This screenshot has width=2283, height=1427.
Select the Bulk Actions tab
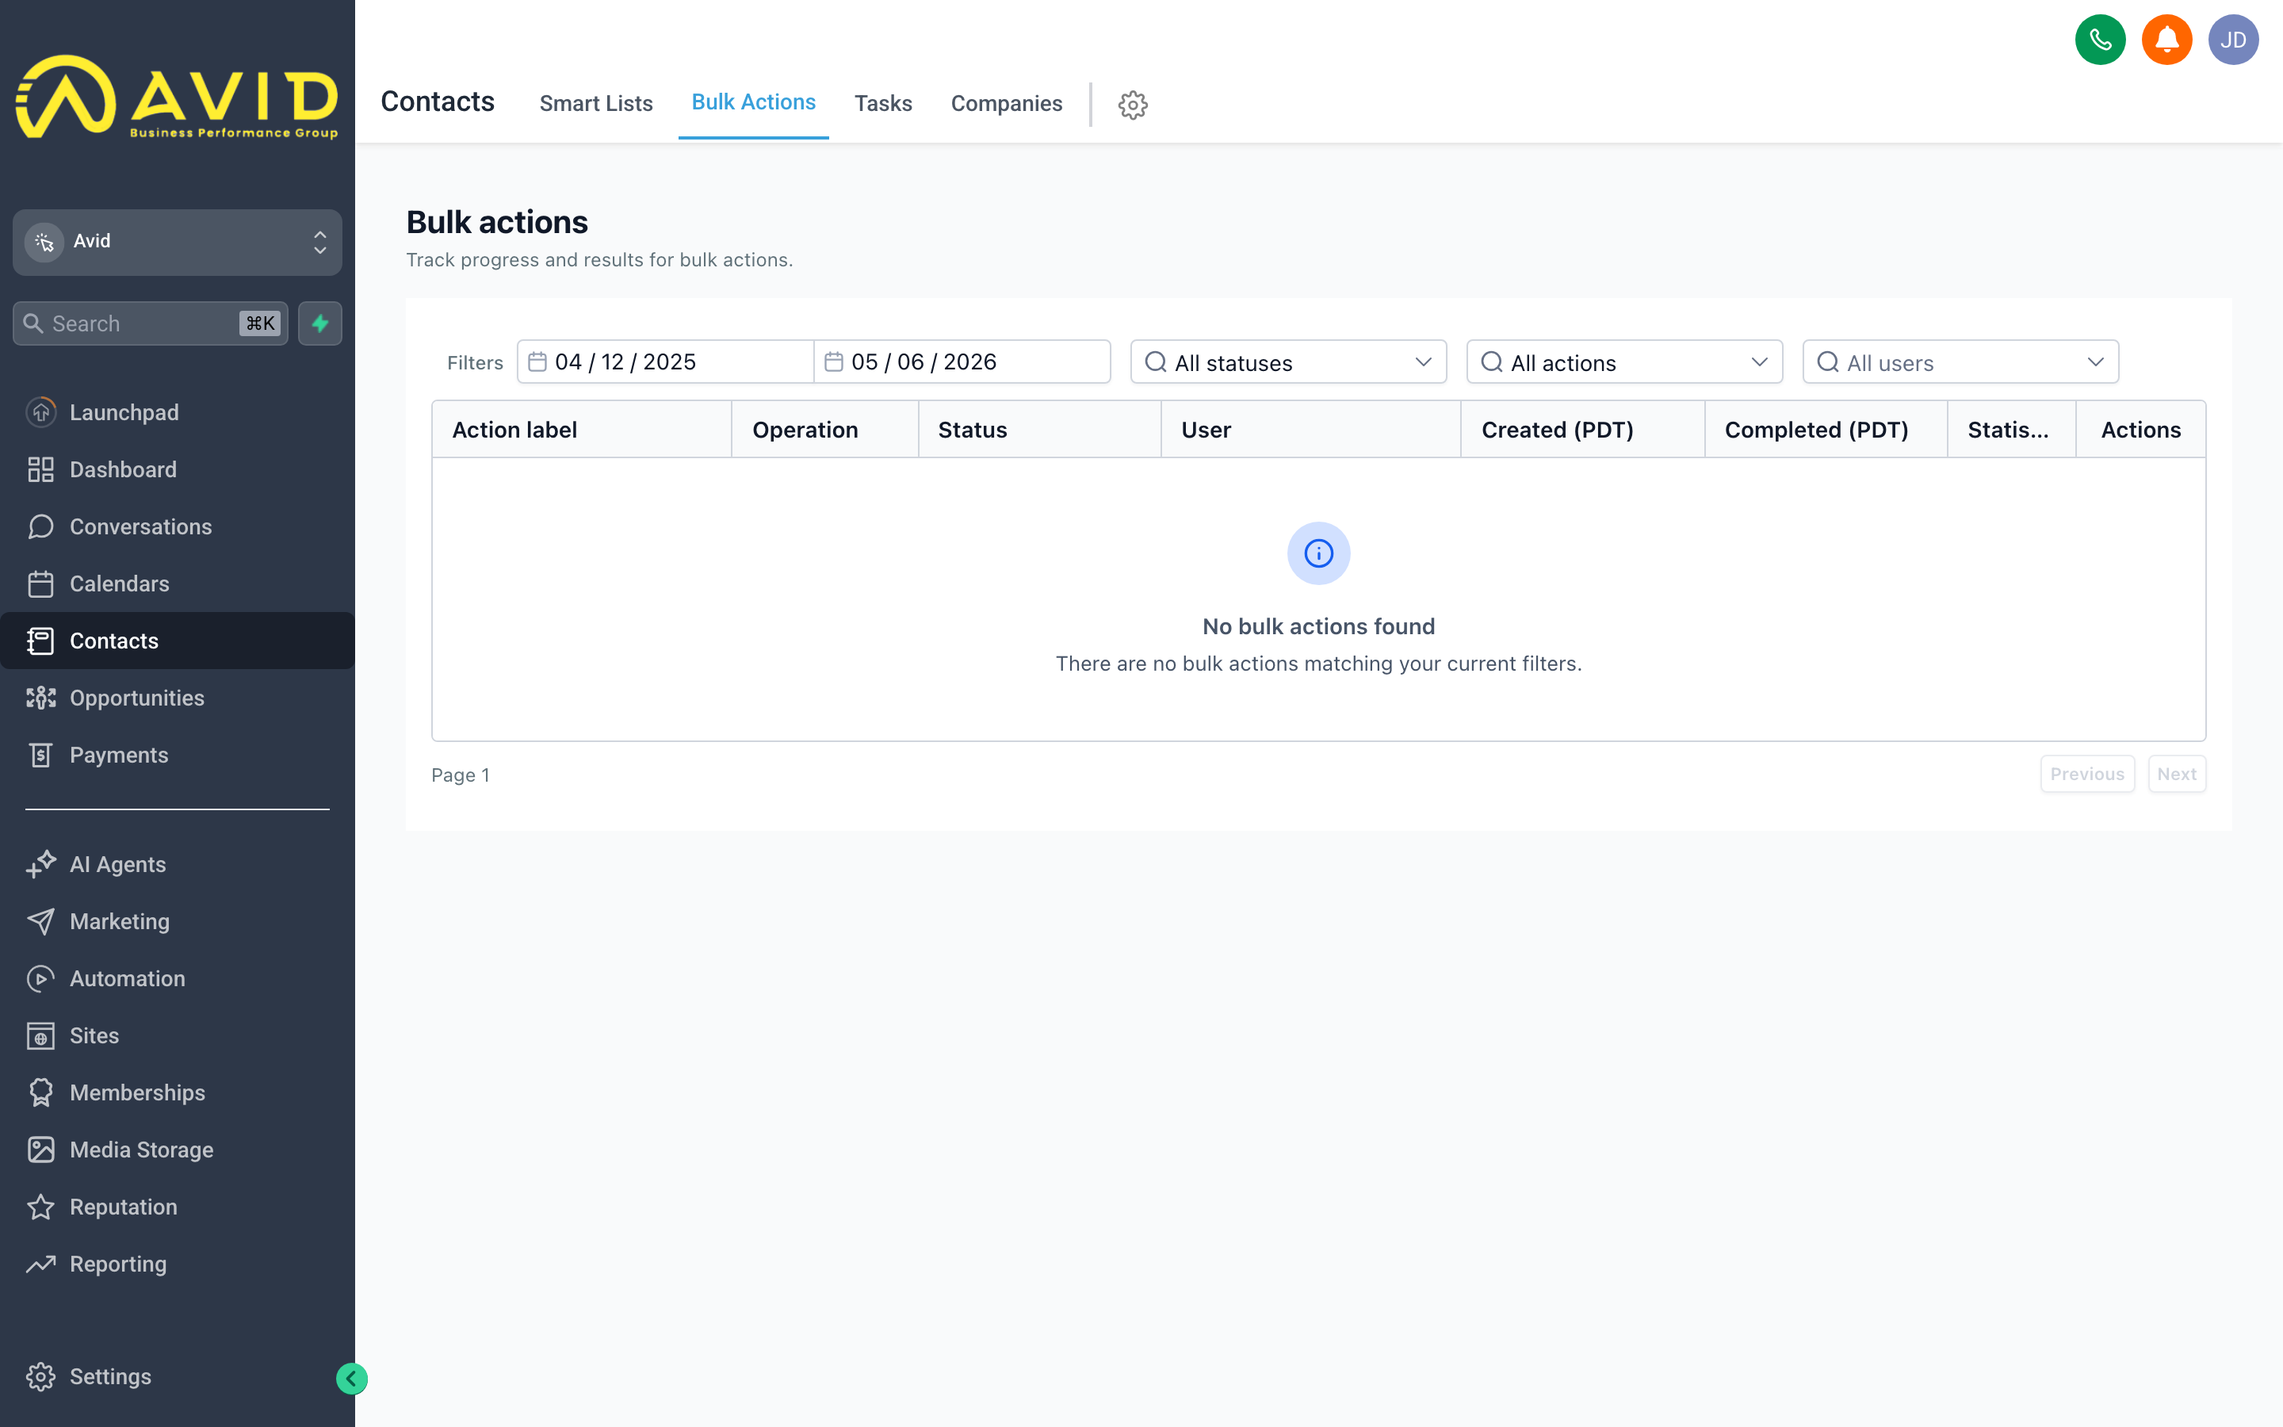click(x=753, y=103)
